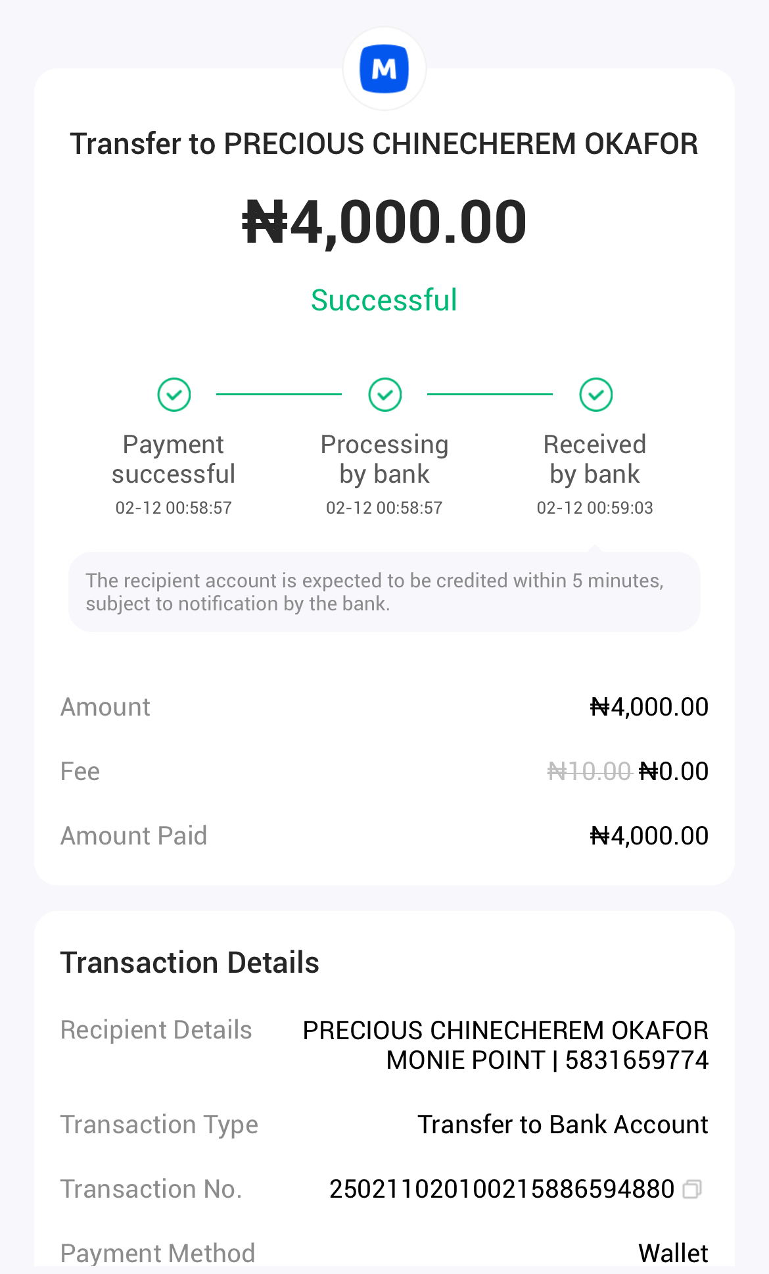The width and height of the screenshot is (769, 1274).
Task: Tap the Processing by bank checkmark icon
Action: point(385,395)
